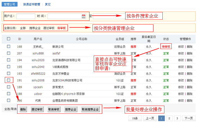Delete the row for user uidoor
197x123 pixels.
pos(190,94)
